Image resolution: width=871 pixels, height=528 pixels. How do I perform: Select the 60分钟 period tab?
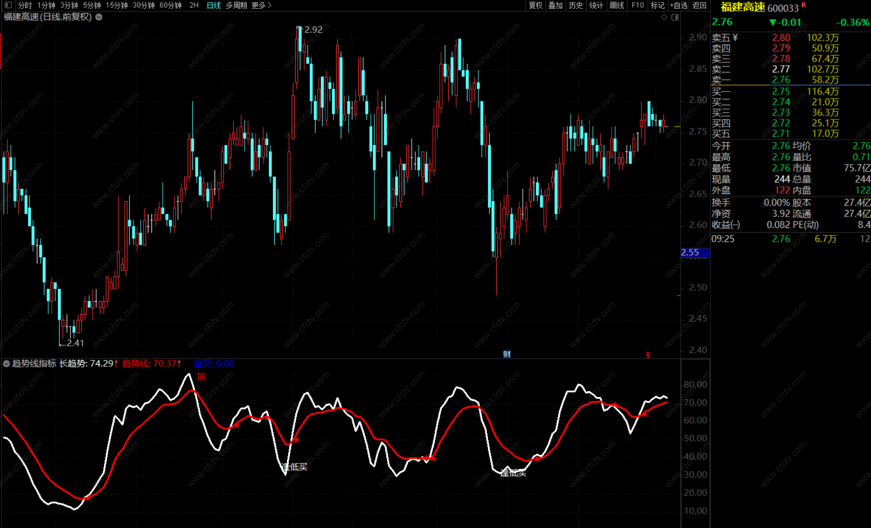click(x=170, y=5)
